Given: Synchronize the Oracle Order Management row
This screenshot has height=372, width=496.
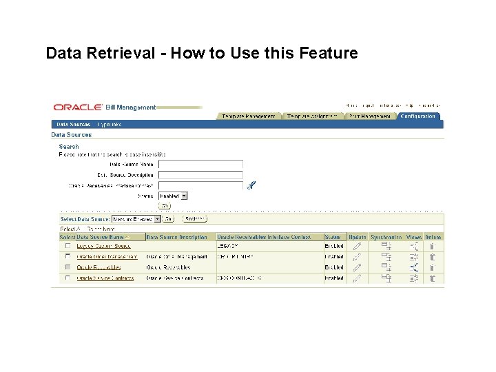Looking at the screenshot, I should (x=386, y=257).
